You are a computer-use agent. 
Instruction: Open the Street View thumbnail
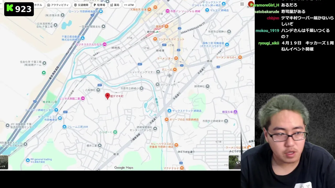(x=235, y=162)
